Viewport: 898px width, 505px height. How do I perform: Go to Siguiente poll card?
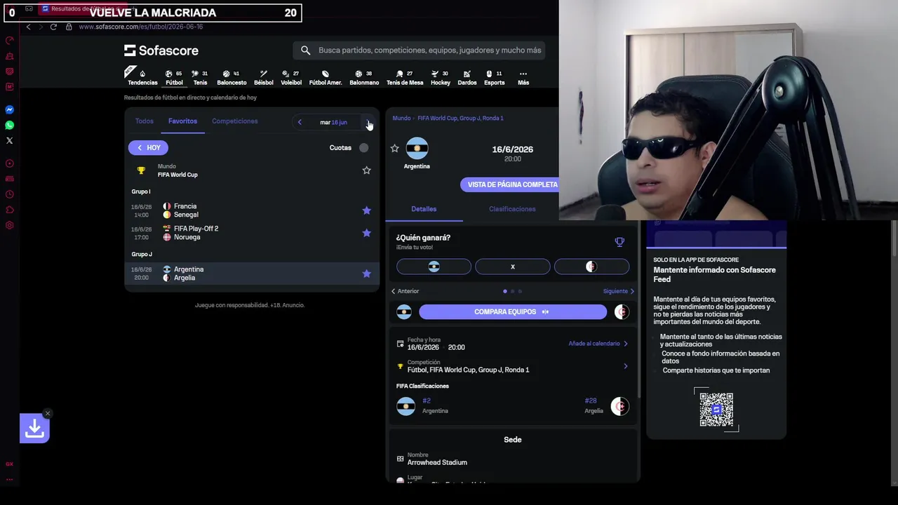619,291
